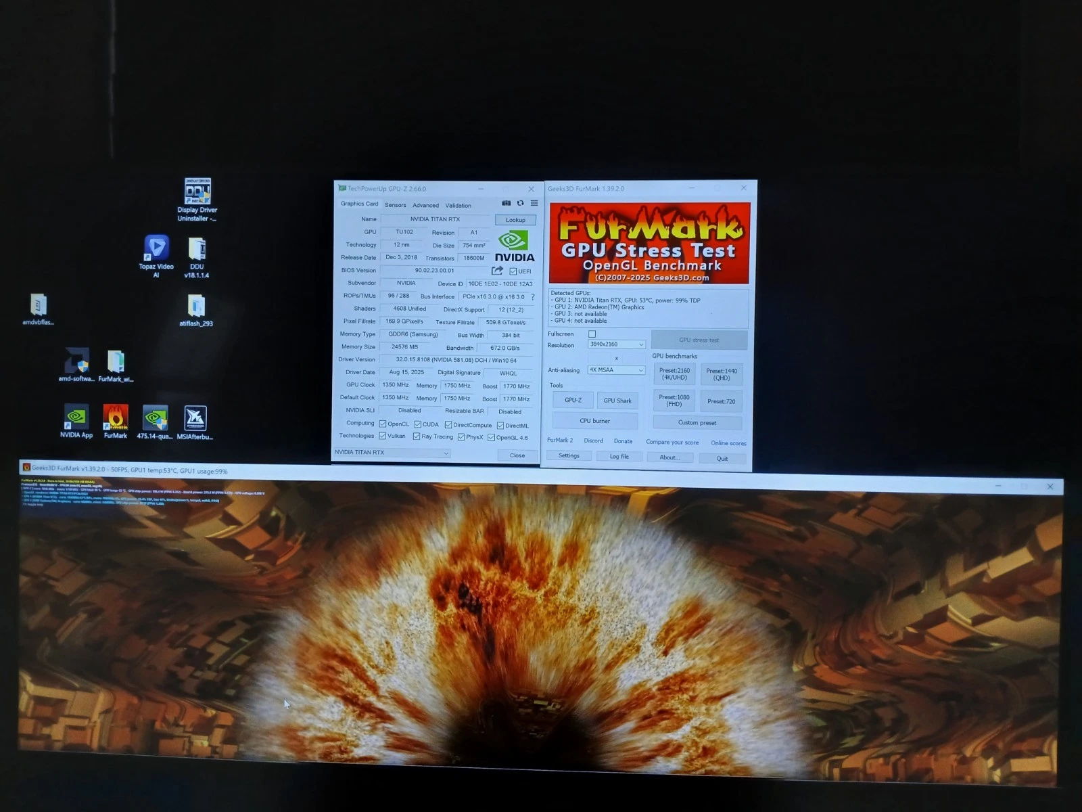Image resolution: width=1082 pixels, height=812 pixels.
Task: Click the GPU-Z screenshot camera icon
Action: [506, 203]
